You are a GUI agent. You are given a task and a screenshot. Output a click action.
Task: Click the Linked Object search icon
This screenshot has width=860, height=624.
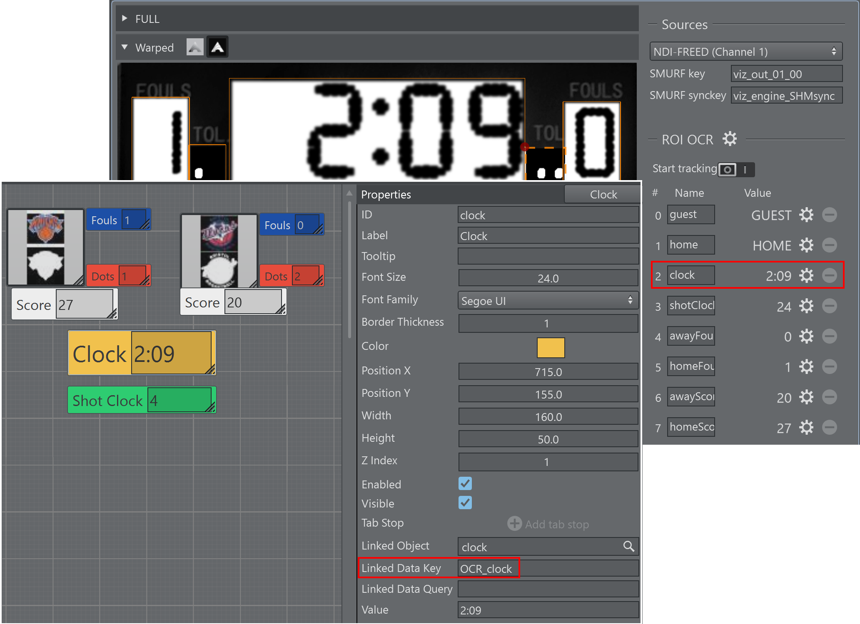(628, 547)
